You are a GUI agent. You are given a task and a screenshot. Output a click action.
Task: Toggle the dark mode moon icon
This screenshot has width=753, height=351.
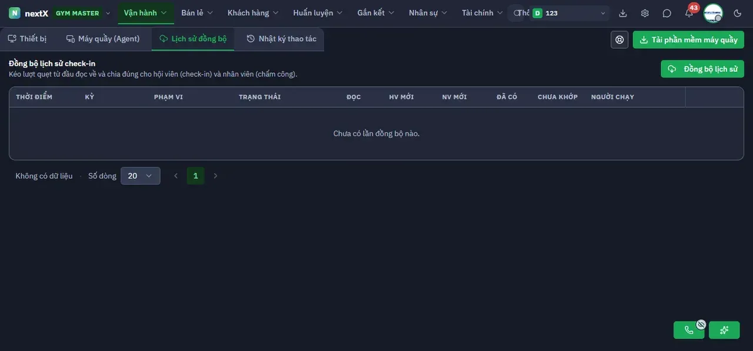tap(738, 13)
